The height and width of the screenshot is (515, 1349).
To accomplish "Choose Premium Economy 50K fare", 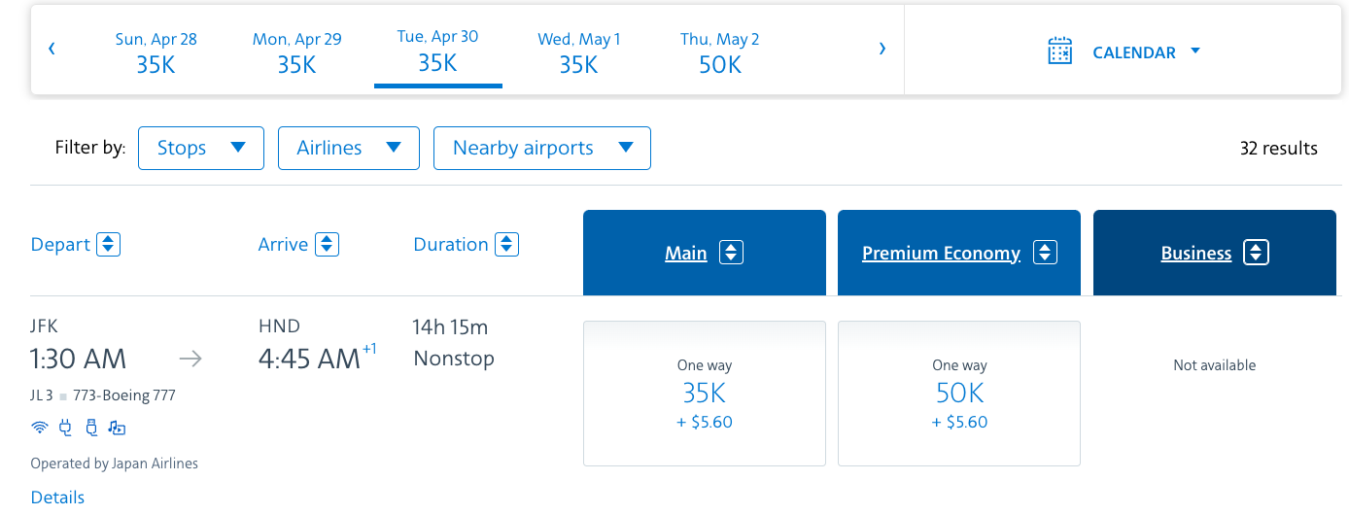I will pyautogui.click(x=959, y=394).
